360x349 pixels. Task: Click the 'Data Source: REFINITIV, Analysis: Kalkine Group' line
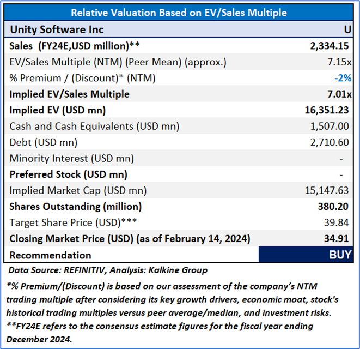108,270
